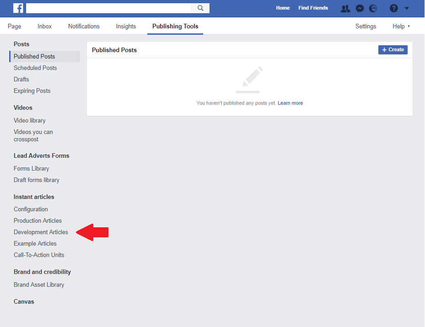The width and height of the screenshot is (425, 327).
Task: Click the Brand and credibility heading
Action: 42,272
